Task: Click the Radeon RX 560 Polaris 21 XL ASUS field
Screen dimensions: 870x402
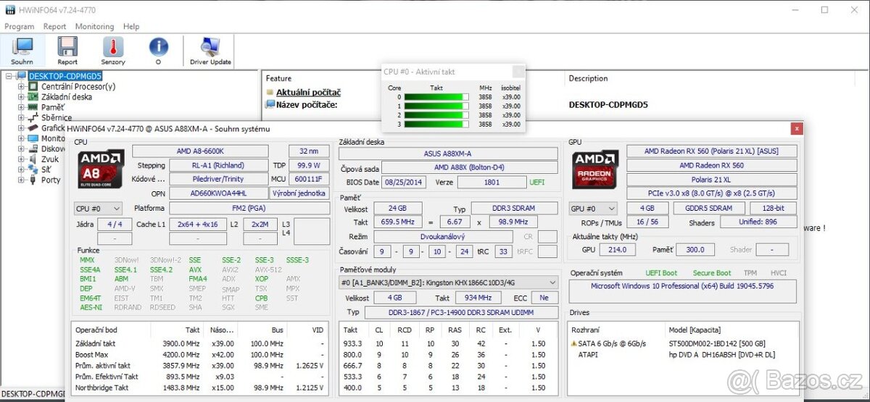Action: pyautogui.click(x=711, y=151)
